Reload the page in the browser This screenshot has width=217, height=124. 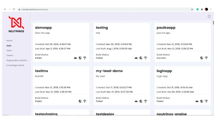(14, 9)
